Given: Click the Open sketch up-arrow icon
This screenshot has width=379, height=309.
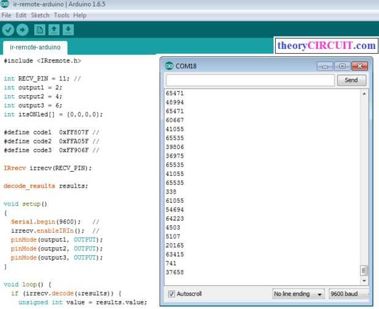Looking at the screenshot, I should pyautogui.click(x=54, y=29).
